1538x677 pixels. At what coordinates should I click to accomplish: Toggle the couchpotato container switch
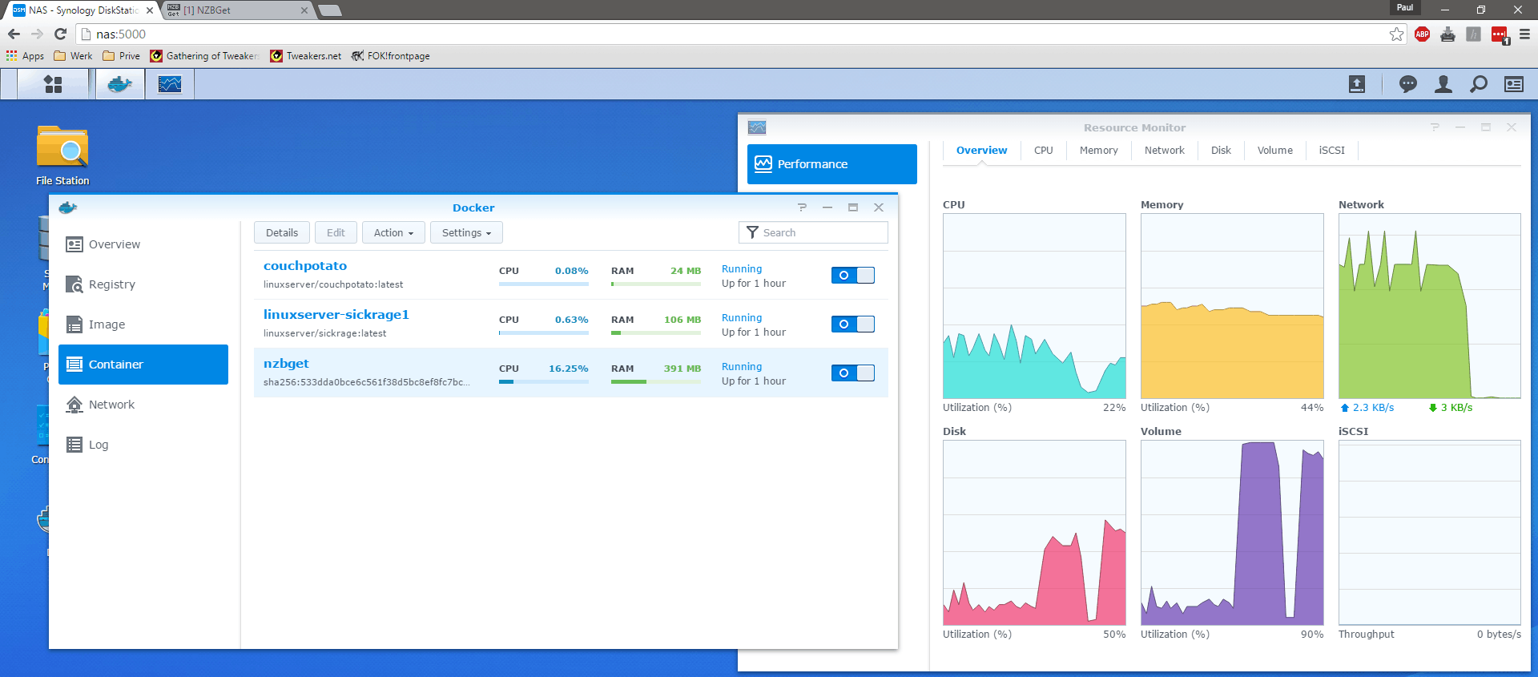[x=852, y=275]
